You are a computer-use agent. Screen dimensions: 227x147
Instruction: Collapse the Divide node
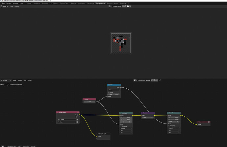[x=109, y=85]
